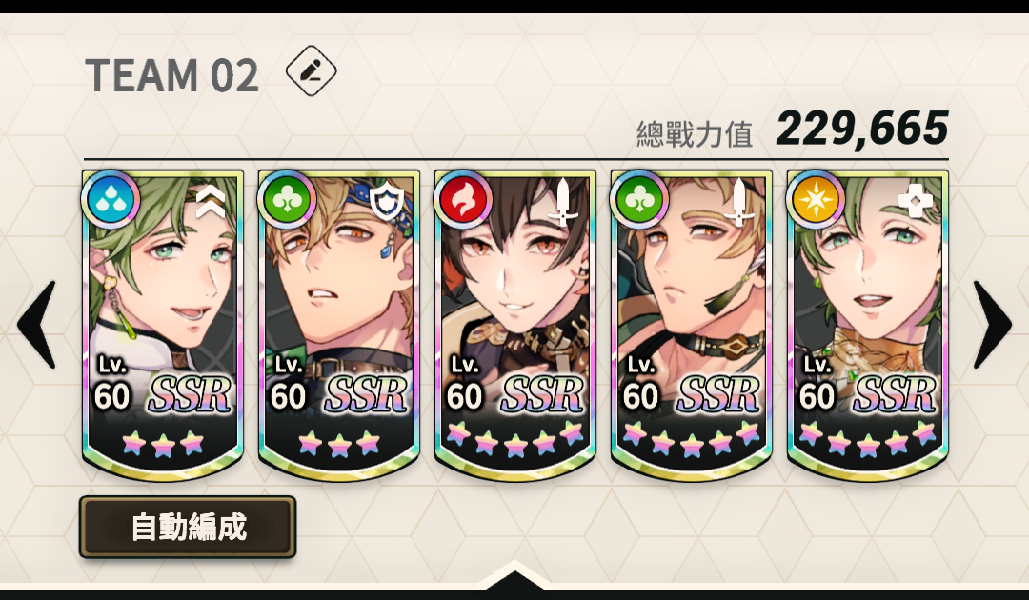This screenshot has width=1029, height=600.
Task: Click the 自動編成 auto-formation button
Action: pyautogui.click(x=188, y=528)
